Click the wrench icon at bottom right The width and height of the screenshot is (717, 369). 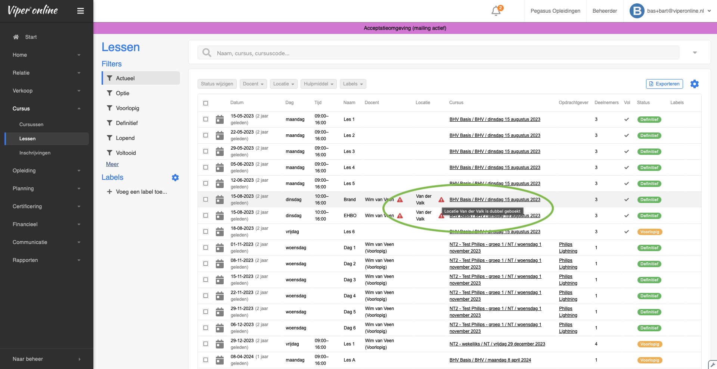coord(713,365)
